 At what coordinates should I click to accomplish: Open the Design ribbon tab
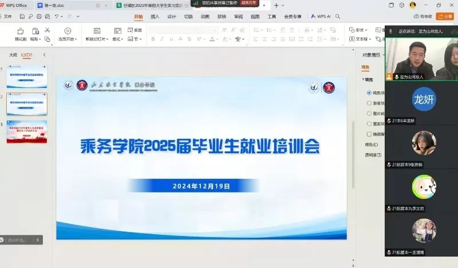(172, 17)
